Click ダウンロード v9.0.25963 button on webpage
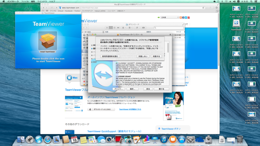The image size is (260, 146). pos(101,109)
